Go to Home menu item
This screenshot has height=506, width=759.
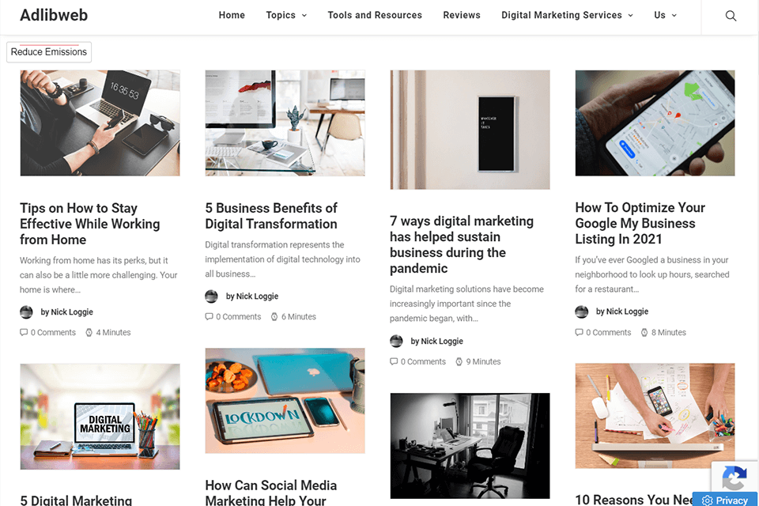click(232, 16)
